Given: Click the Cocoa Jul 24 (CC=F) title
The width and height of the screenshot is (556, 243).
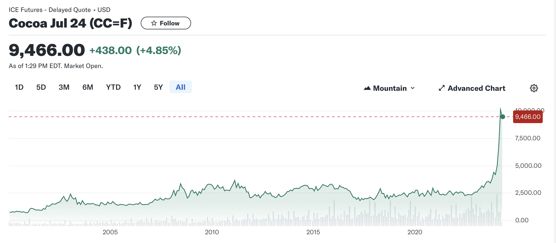Looking at the screenshot, I should tap(70, 23).
